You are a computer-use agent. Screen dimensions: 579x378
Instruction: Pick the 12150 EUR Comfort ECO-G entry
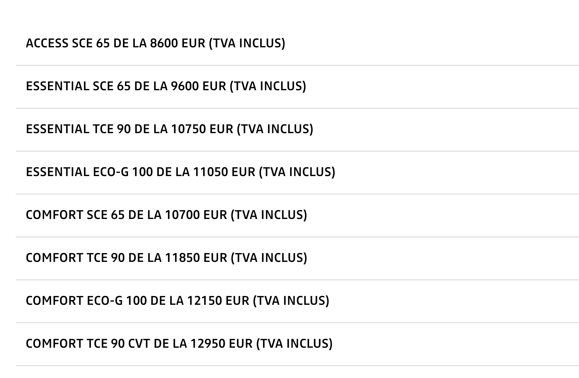[x=177, y=301]
